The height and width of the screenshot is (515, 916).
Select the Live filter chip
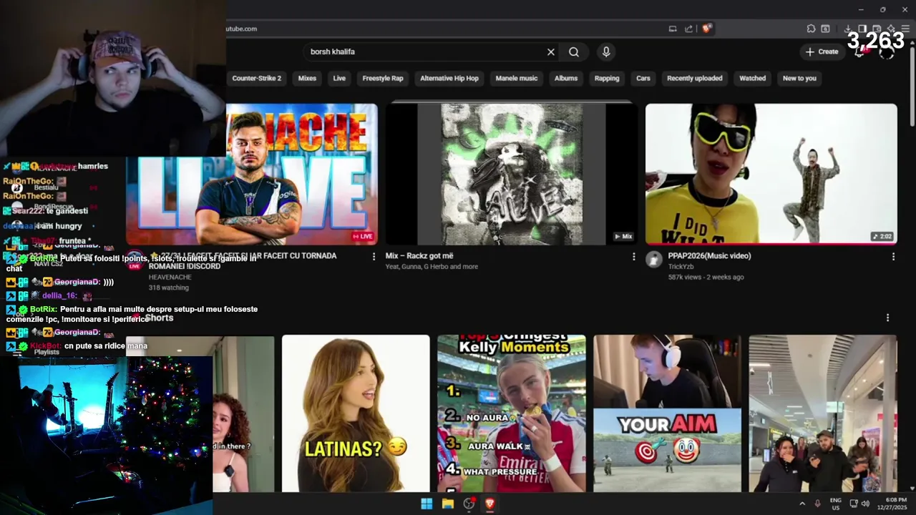click(339, 78)
